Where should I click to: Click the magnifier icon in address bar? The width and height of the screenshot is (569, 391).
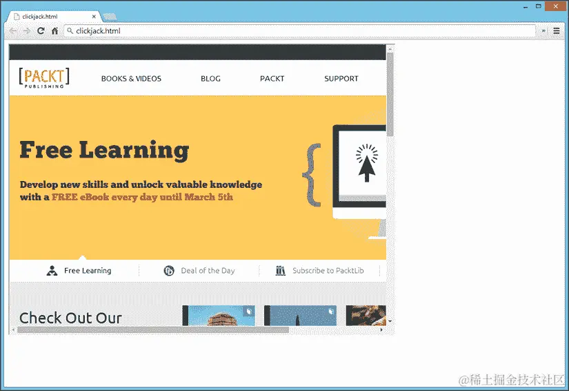tap(70, 31)
